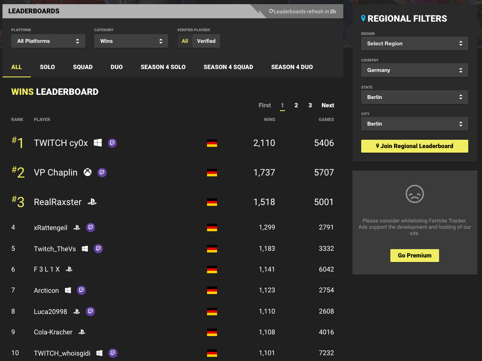Open TWITCH_whoisgidi's Twitch icon
The image size is (482, 361).
click(x=113, y=353)
